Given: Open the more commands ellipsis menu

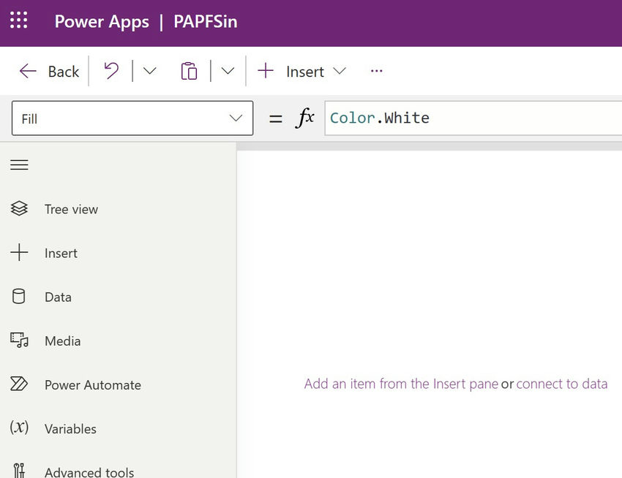Looking at the screenshot, I should 376,71.
